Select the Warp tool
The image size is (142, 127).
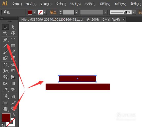tap(5, 71)
